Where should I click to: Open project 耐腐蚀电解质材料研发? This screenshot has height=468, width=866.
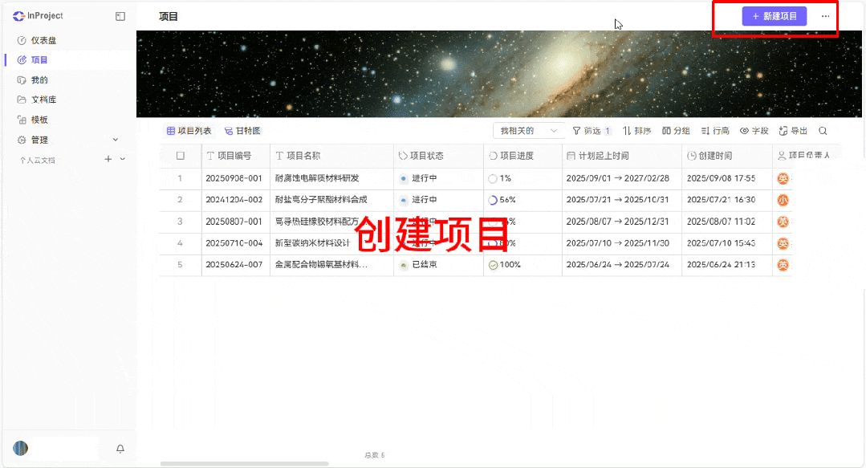coord(317,178)
